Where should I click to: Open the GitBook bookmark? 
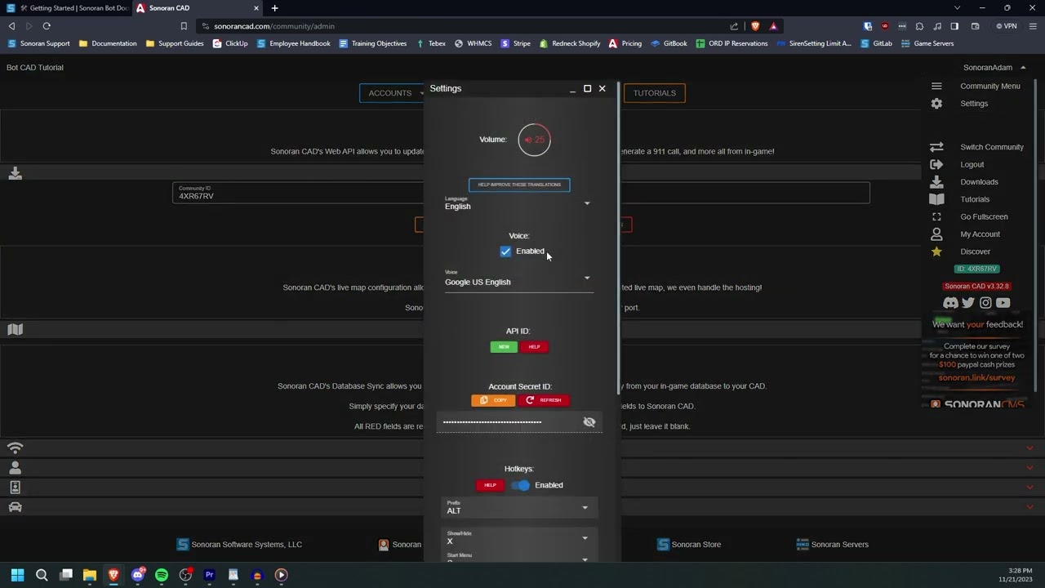669,43
